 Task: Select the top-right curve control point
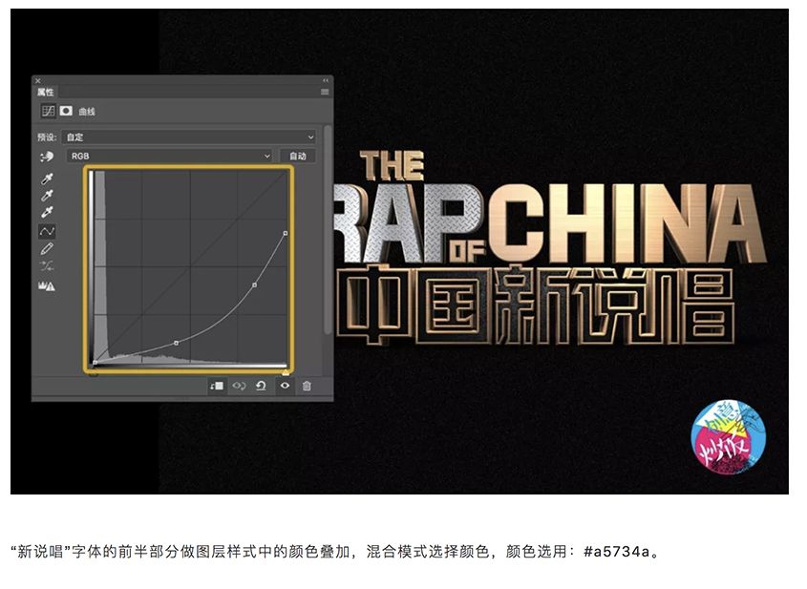pos(286,233)
